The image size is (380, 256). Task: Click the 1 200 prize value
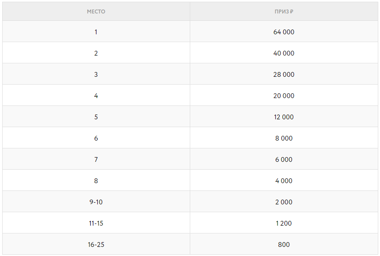284,223
